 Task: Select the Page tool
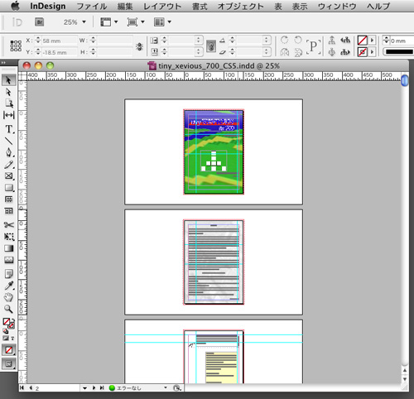pyautogui.click(x=8, y=103)
